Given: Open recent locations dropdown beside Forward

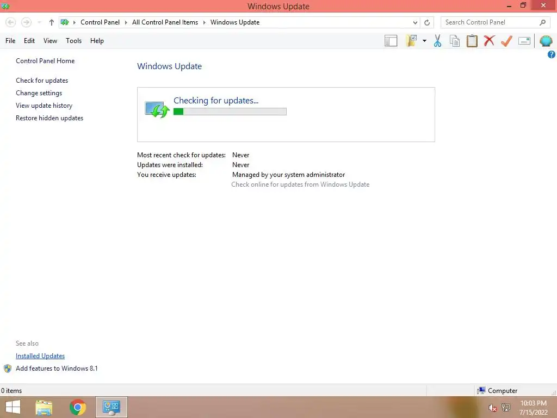Looking at the screenshot, I should (39, 22).
